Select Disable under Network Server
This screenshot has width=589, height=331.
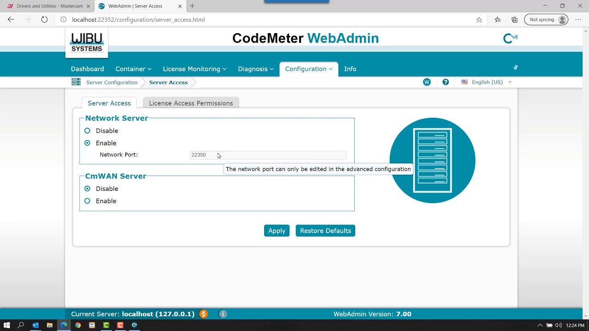(87, 131)
